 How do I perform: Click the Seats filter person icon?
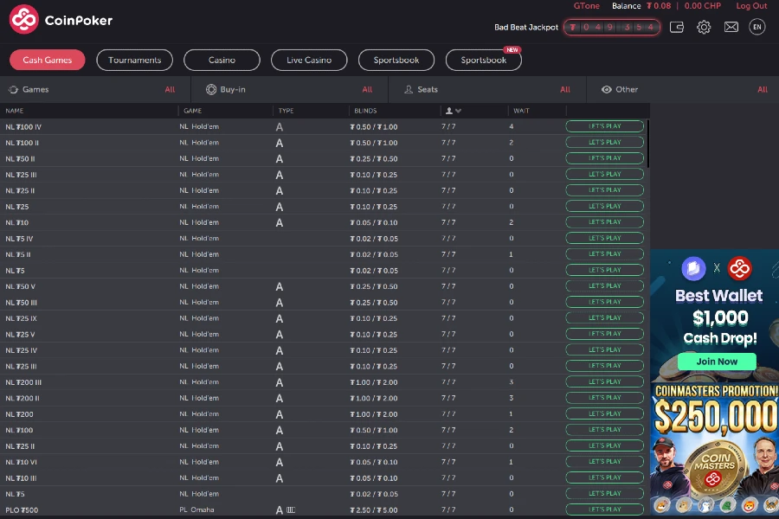(x=408, y=89)
